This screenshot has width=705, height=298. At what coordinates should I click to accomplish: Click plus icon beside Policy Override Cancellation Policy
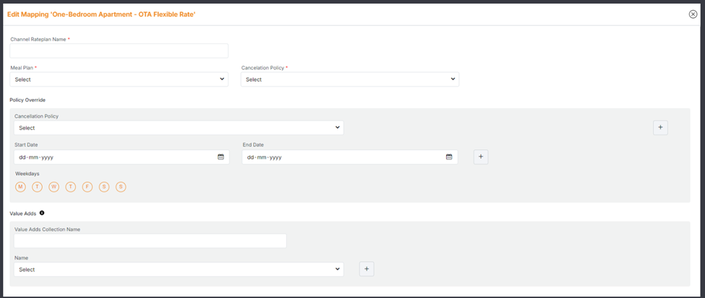tap(660, 128)
